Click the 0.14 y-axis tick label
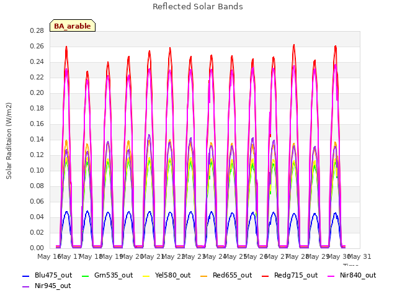The width and height of the screenshot is (397, 298). [37, 139]
